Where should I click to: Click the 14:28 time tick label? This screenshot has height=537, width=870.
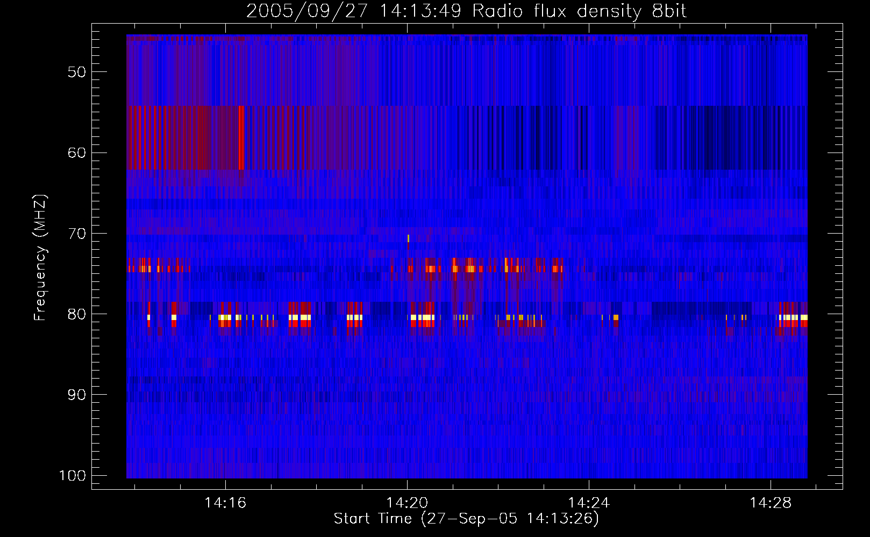pyautogui.click(x=771, y=503)
